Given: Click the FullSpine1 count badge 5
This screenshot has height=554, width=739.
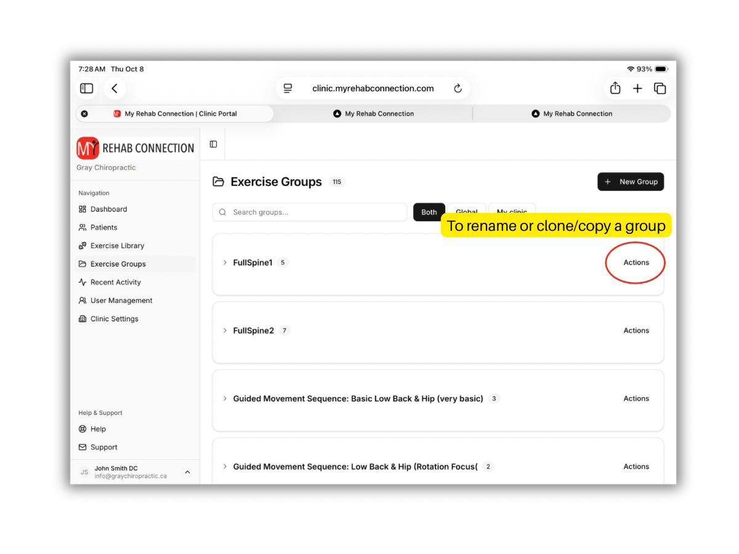Looking at the screenshot, I should tap(283, 263).
